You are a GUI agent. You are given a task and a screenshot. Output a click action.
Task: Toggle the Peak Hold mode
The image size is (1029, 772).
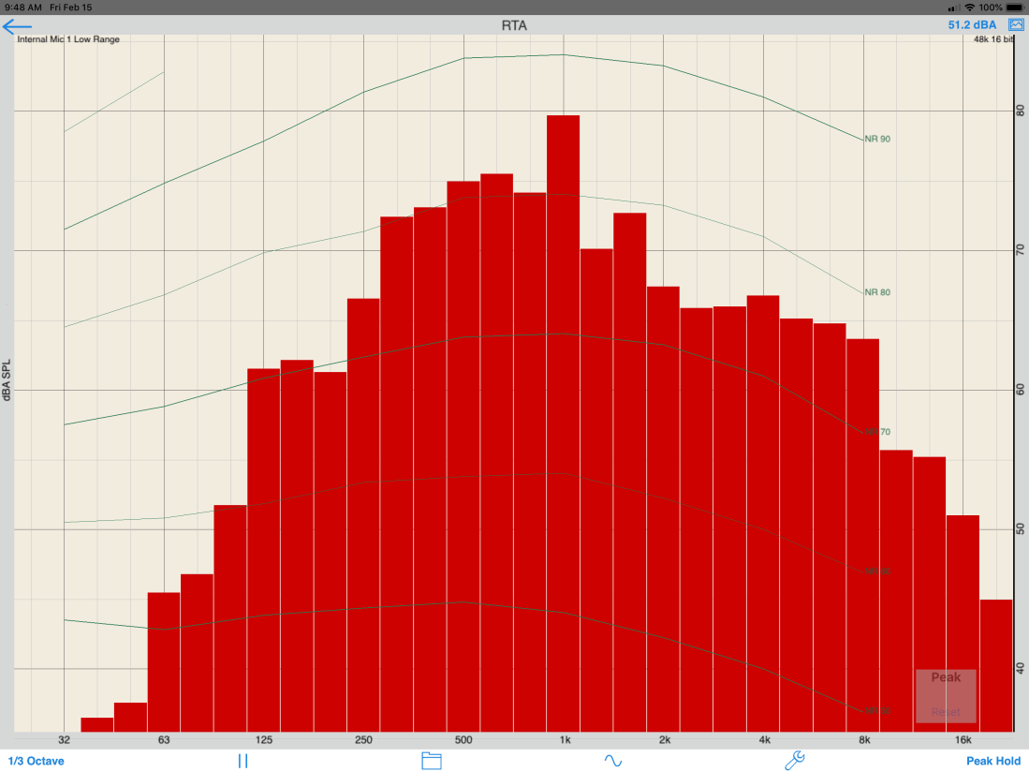pos(993,761)
